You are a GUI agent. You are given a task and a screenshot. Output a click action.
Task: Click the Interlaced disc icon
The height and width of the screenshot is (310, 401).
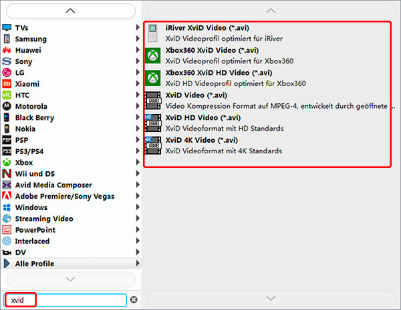7,241
